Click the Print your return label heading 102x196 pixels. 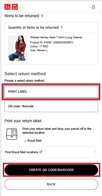pyautogui.click(x=23, y=121)
